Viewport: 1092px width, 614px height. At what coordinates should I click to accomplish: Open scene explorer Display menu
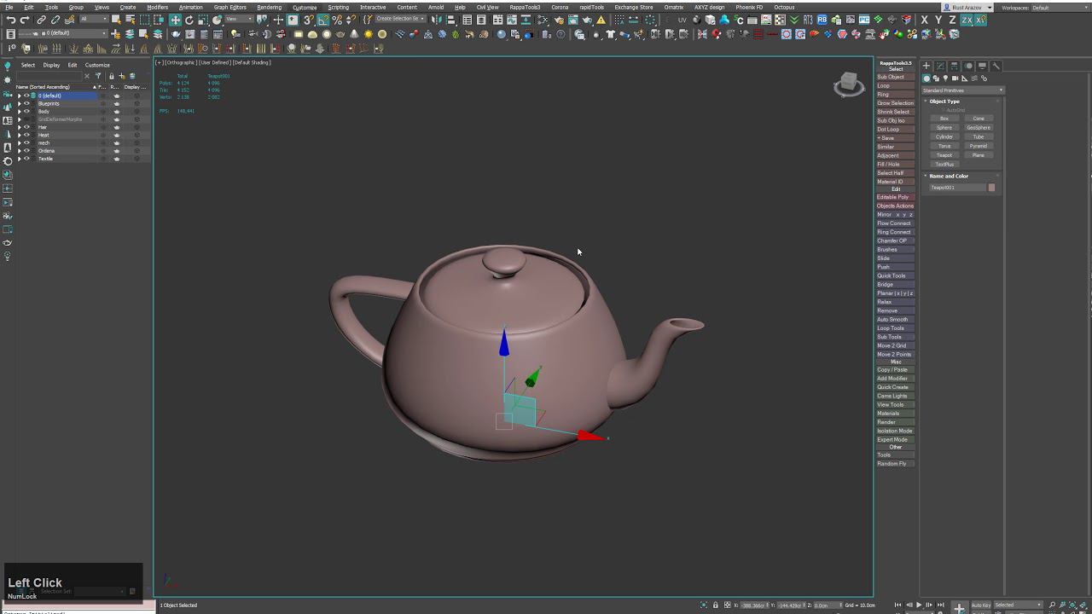pos(51,65)
